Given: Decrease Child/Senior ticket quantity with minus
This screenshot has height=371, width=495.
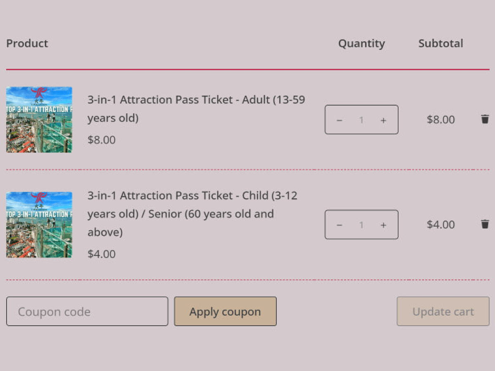Looking at the screenshot, I should coord(339,225).
